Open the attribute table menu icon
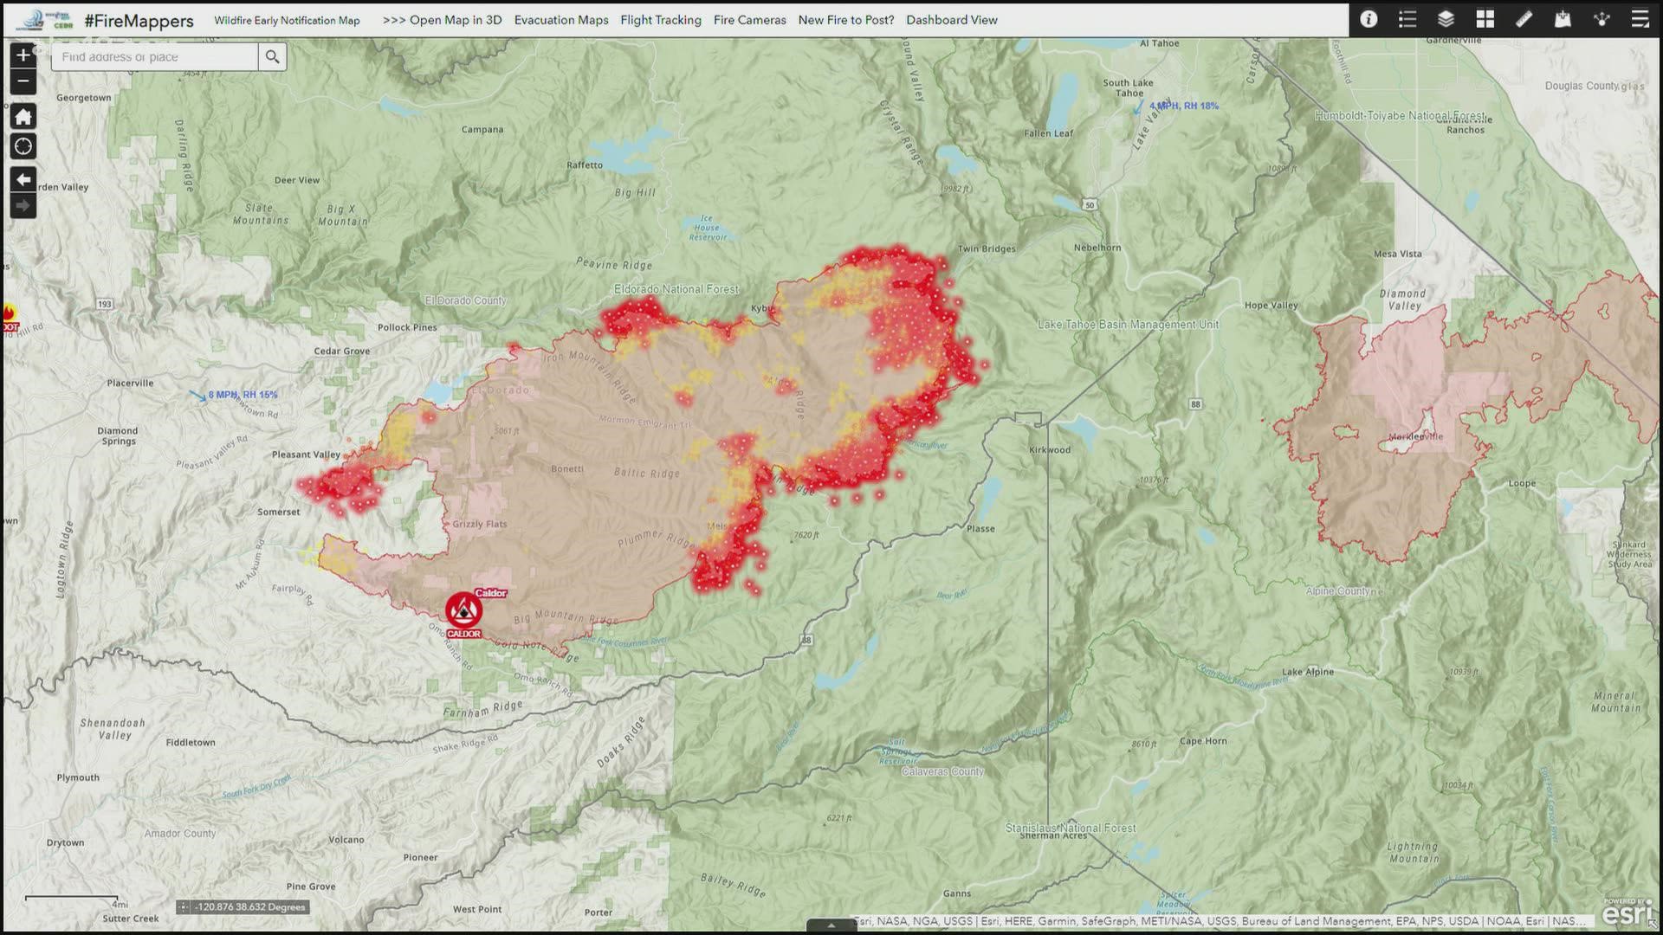This screenshot has width=1663, height=935. point(1640,19)
